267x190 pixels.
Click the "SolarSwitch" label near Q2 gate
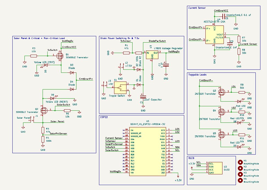[x=63, y=105]
